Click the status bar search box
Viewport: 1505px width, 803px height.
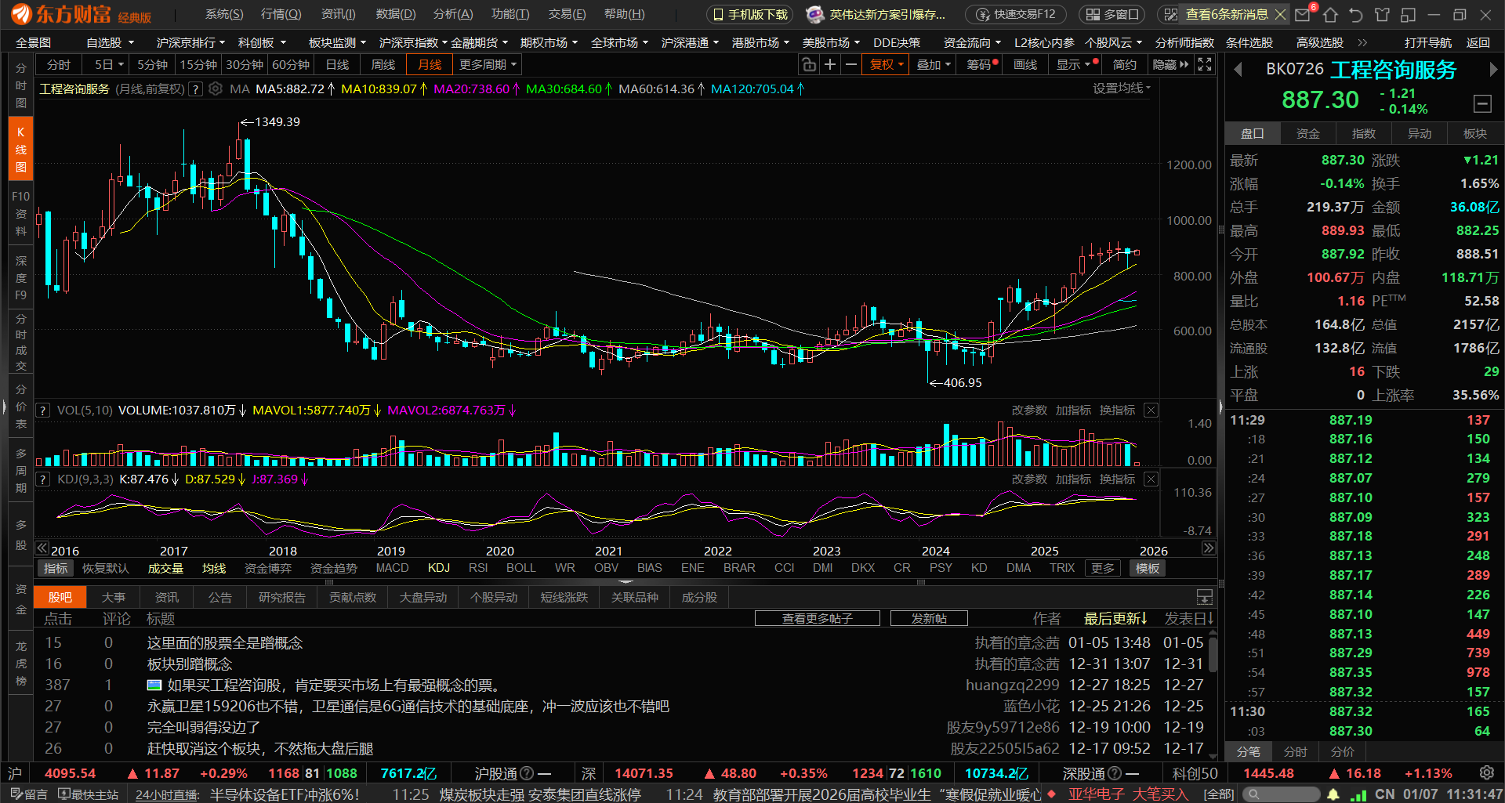tap(1281, 794)
